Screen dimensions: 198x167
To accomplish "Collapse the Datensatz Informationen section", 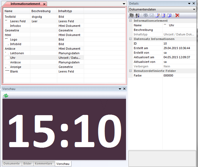I will coord(131,39).
